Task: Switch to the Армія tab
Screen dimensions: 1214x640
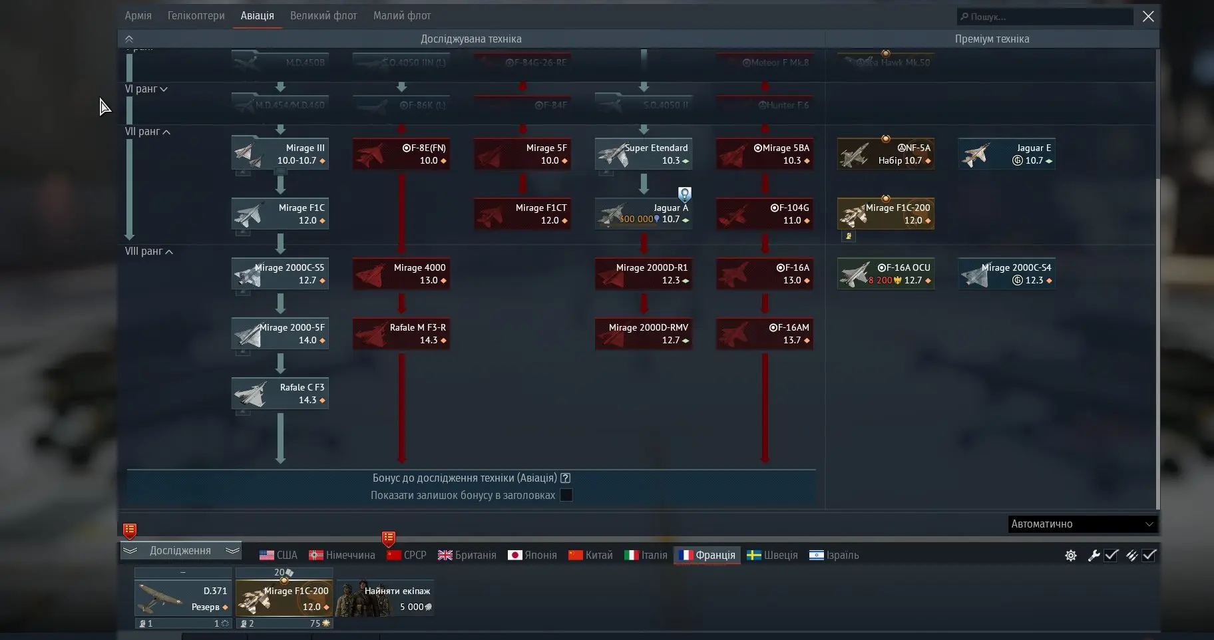Action: pos(138,15)
